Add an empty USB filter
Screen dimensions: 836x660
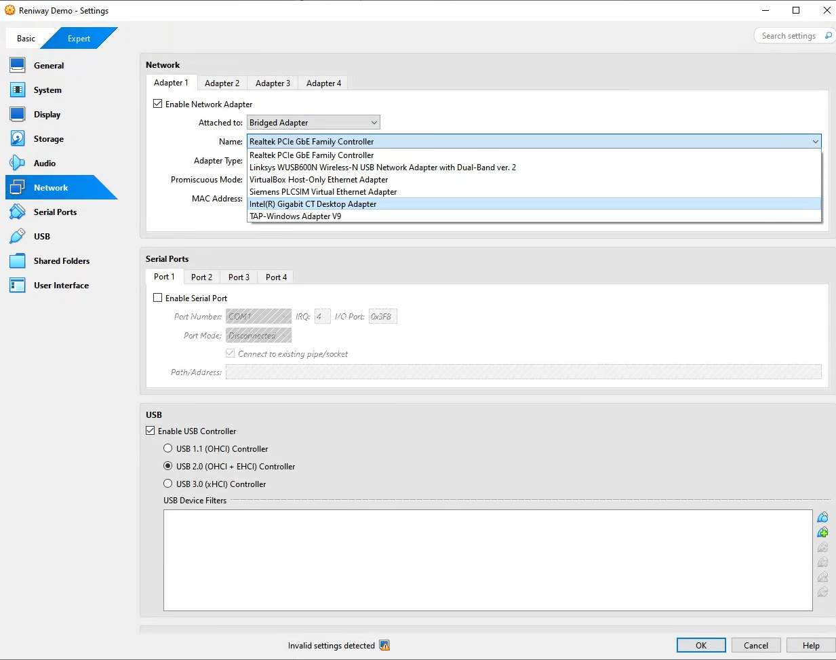point(822,518)
